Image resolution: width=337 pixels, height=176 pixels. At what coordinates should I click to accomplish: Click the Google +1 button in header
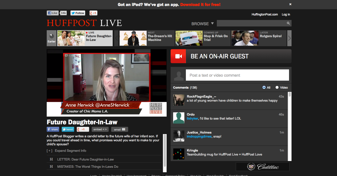coord(93,13)
